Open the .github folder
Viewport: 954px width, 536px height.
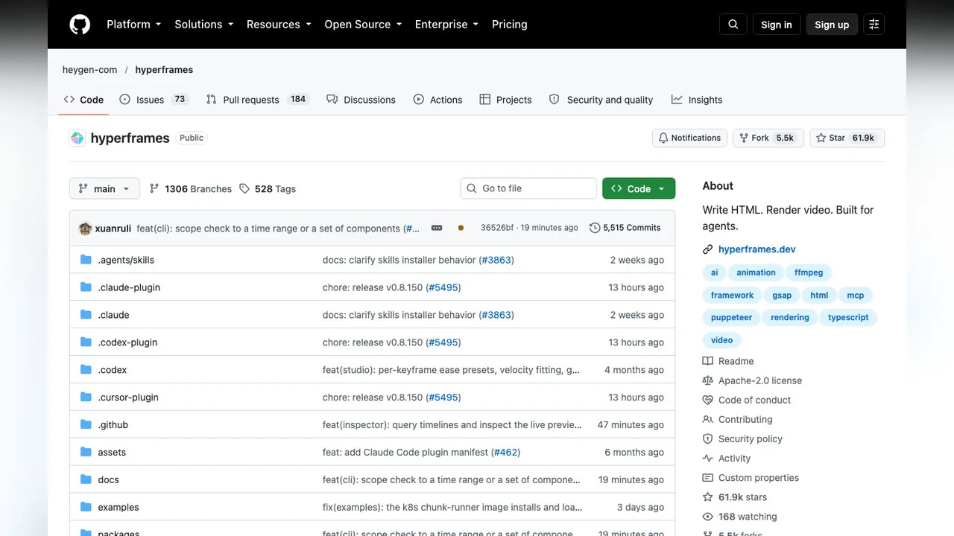(113, 425)
